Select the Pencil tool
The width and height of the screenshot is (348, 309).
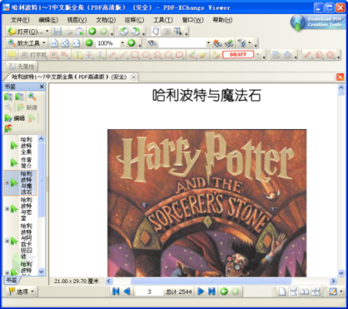[x=191, y=55]
